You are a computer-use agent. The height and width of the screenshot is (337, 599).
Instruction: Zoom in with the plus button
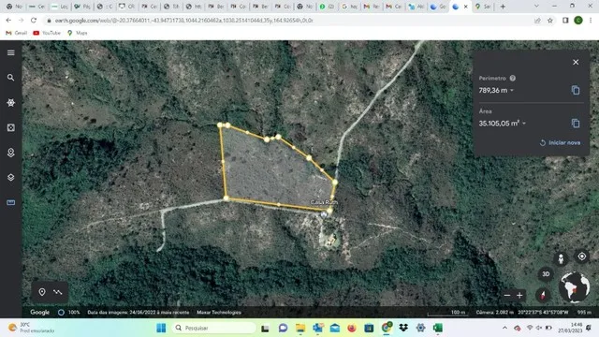(519, 295)
